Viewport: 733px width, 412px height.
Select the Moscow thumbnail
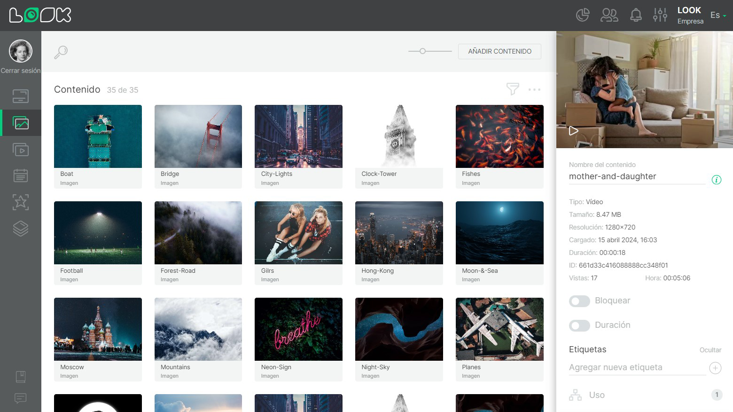point(98,329)
